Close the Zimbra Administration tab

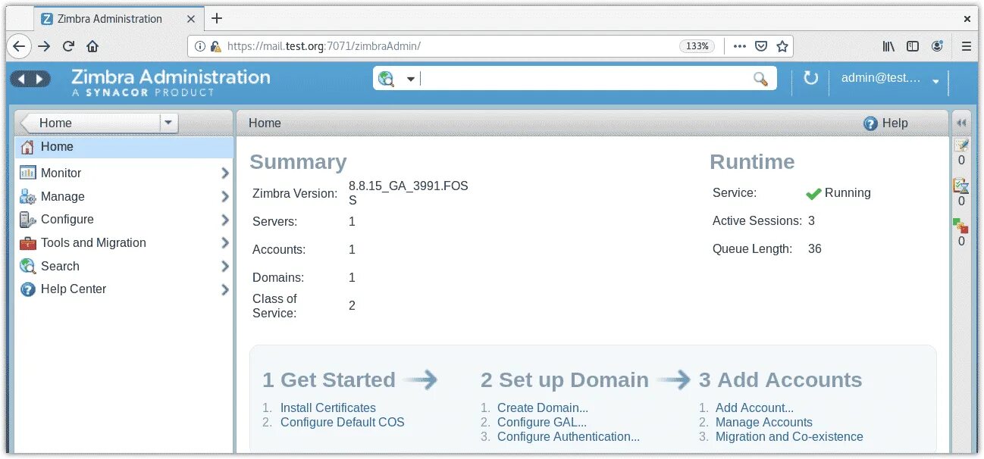190,19
